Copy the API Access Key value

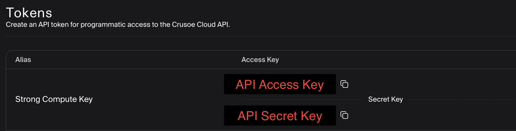344,84
